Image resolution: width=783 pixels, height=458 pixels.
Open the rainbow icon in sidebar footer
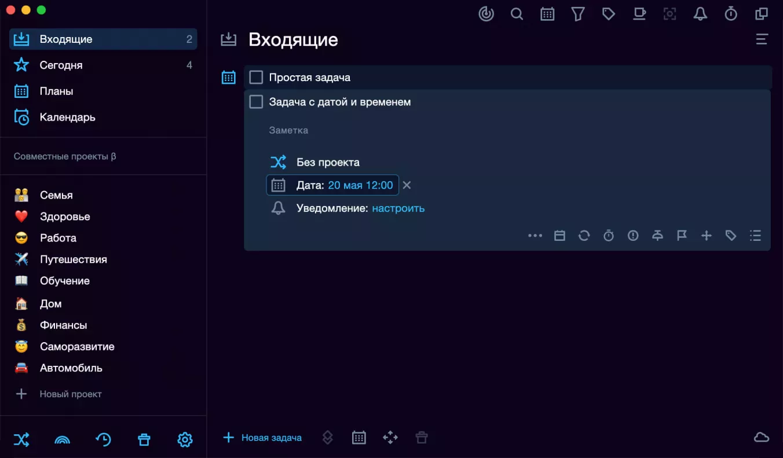pos(62,440)
